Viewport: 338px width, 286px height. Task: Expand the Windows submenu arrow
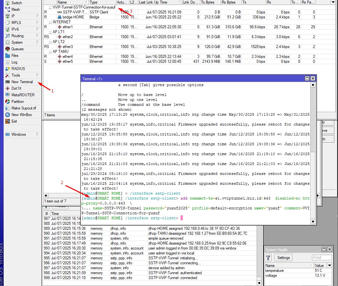[38, 134]
